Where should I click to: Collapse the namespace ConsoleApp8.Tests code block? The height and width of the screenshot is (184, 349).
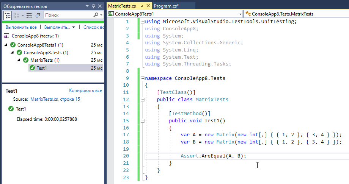click(142, 78)
